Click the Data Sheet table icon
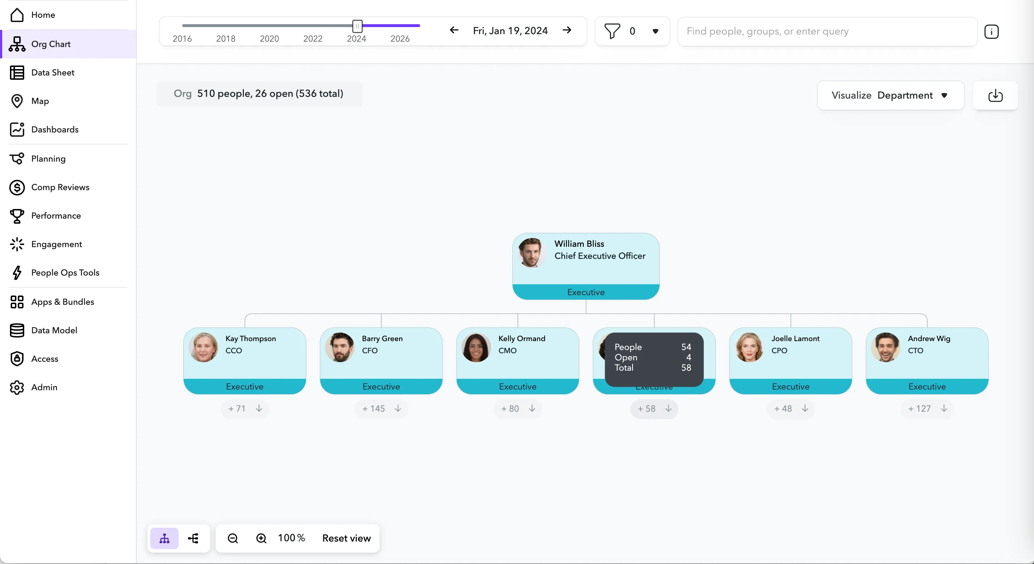Screen dimensions: 1034x564 [x=17, y=73]
